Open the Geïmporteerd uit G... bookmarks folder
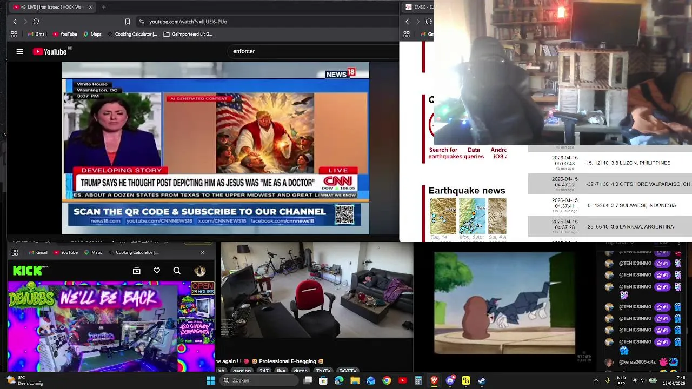 tap(188, 34)
